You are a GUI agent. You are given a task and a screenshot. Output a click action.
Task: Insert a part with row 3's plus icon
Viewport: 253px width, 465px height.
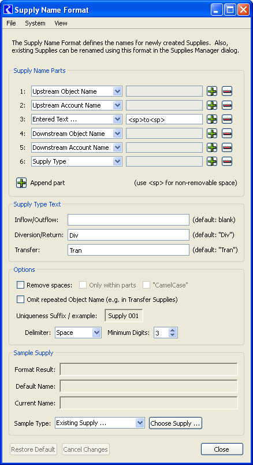[212, 119]
